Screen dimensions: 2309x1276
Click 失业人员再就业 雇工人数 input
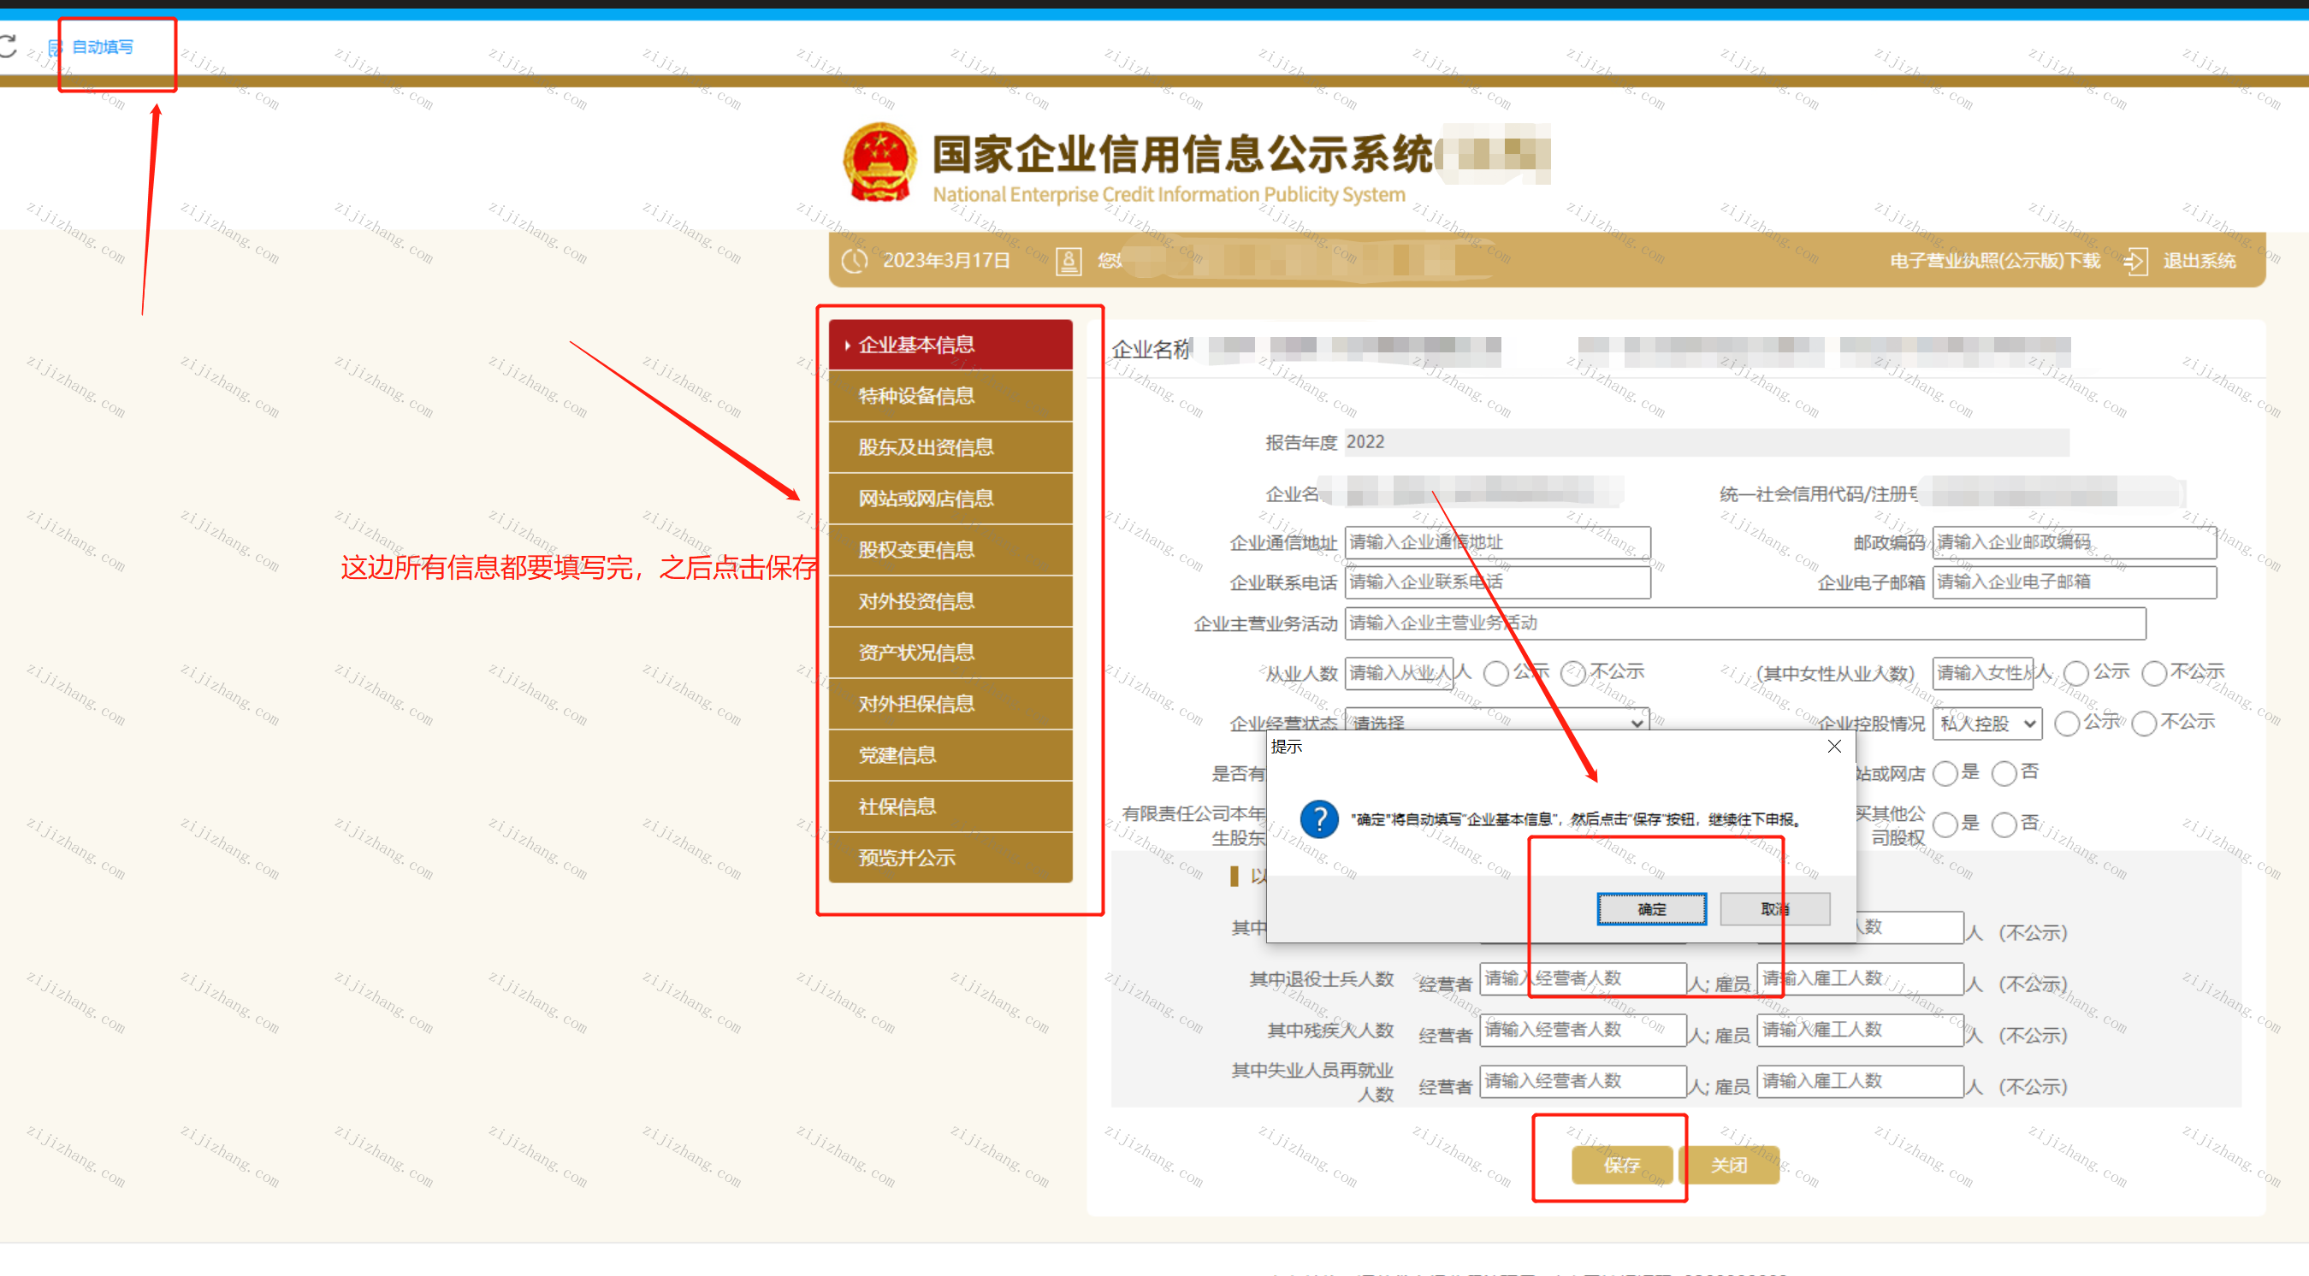(1860, 1082)
